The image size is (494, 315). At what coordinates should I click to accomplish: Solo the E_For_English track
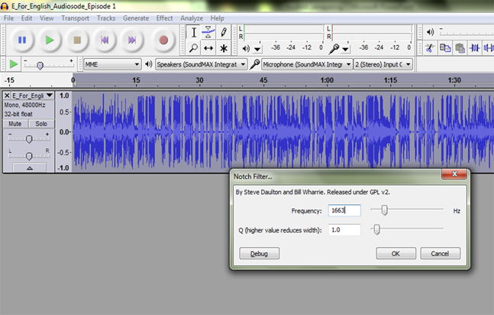[x=40, y=123]
